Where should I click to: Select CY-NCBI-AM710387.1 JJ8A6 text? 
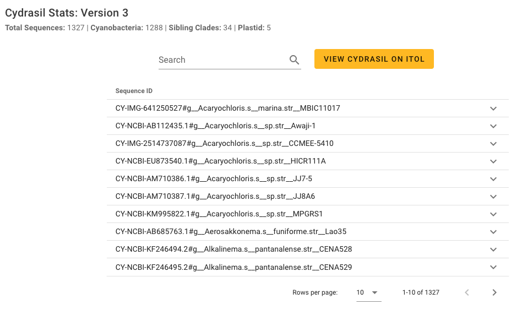pyautogui.click(x=215, y=197)
